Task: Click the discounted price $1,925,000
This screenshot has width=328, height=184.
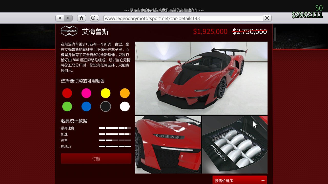Action: tap(210, 31)
